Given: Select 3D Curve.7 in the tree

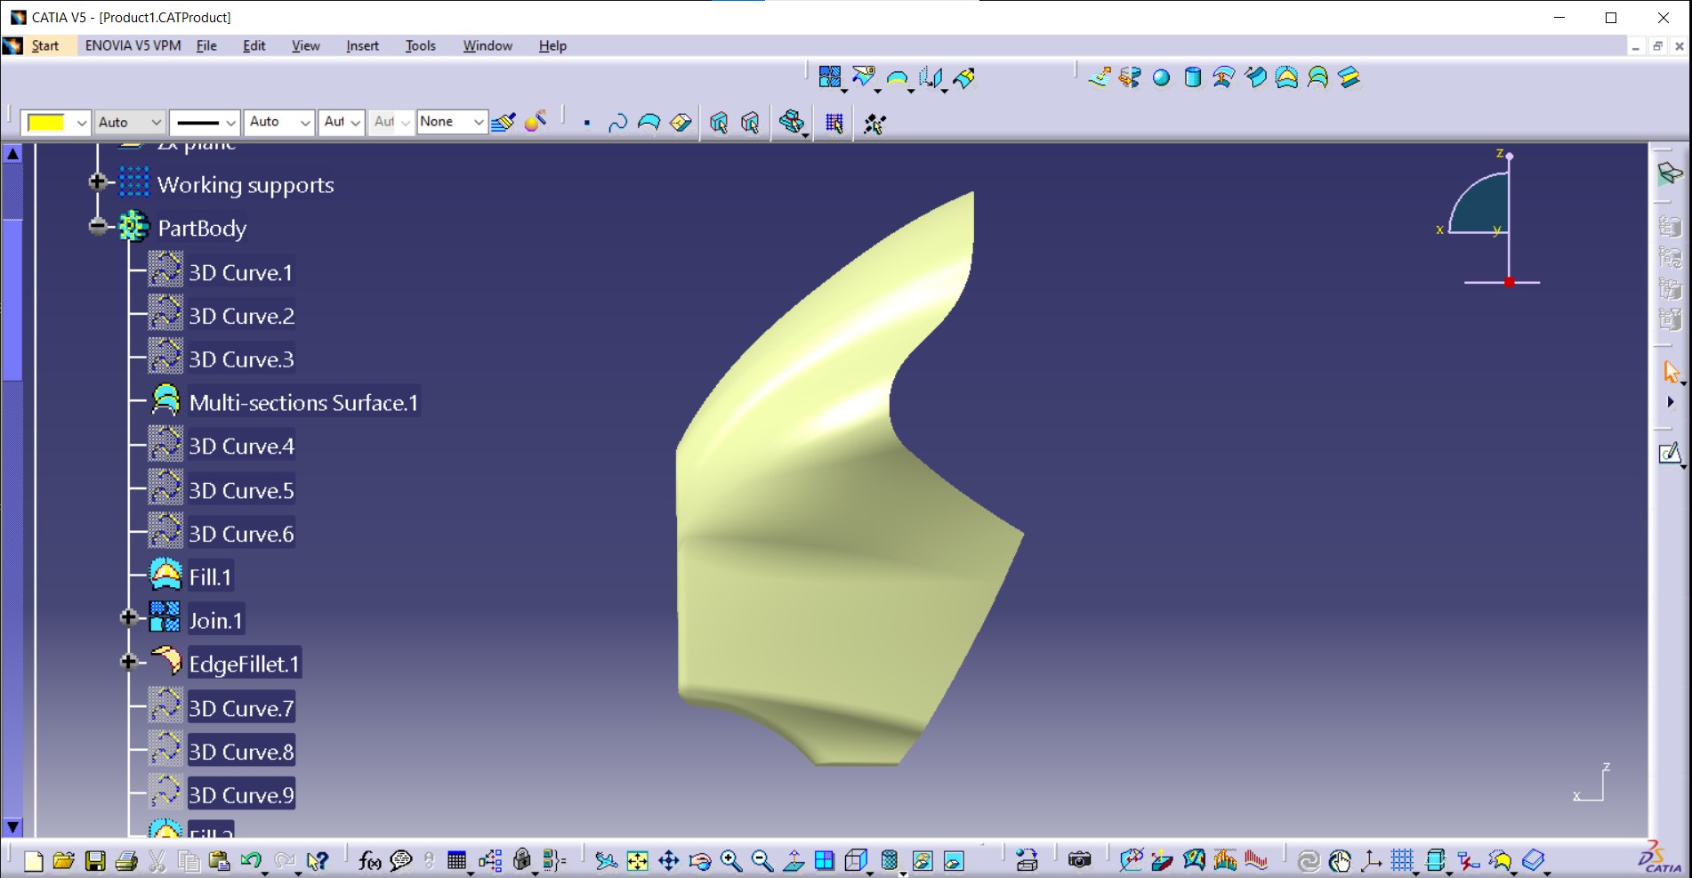Looking at the screenshot, I should coord(241,708).
